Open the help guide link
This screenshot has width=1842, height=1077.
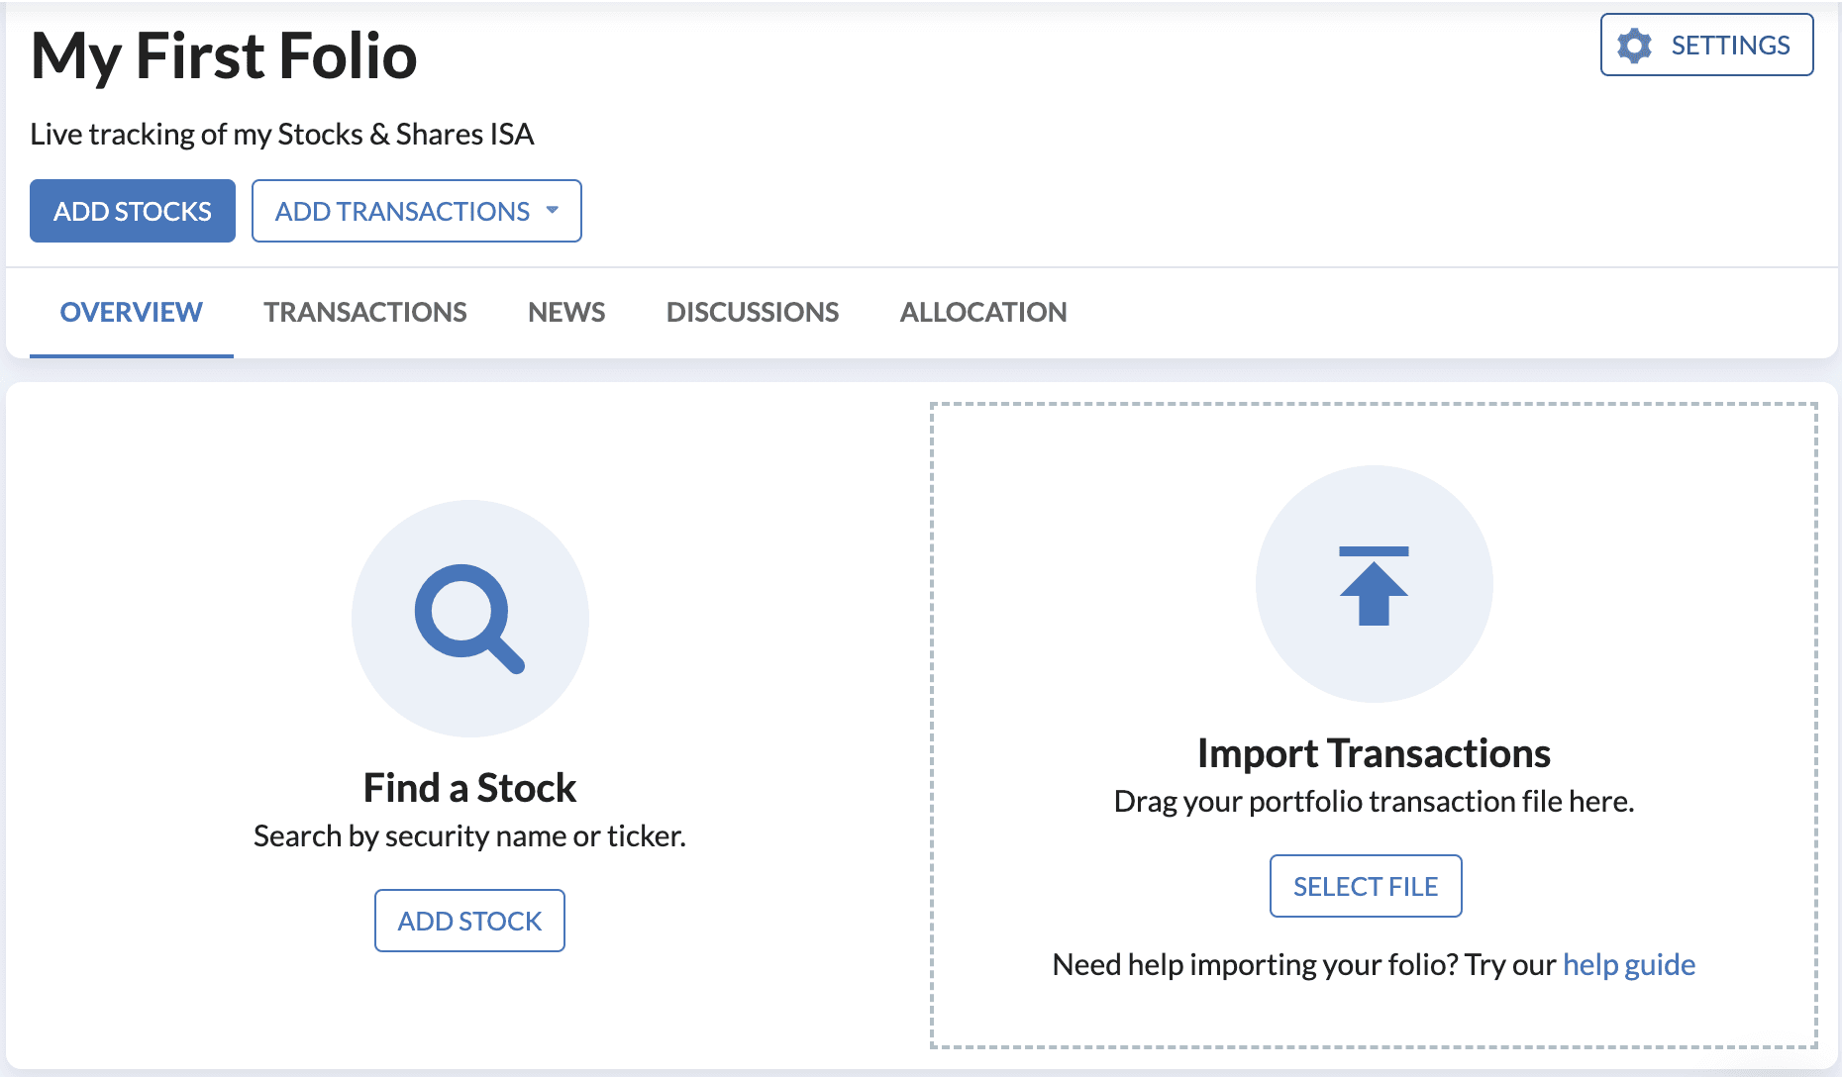click(1629, 963)
